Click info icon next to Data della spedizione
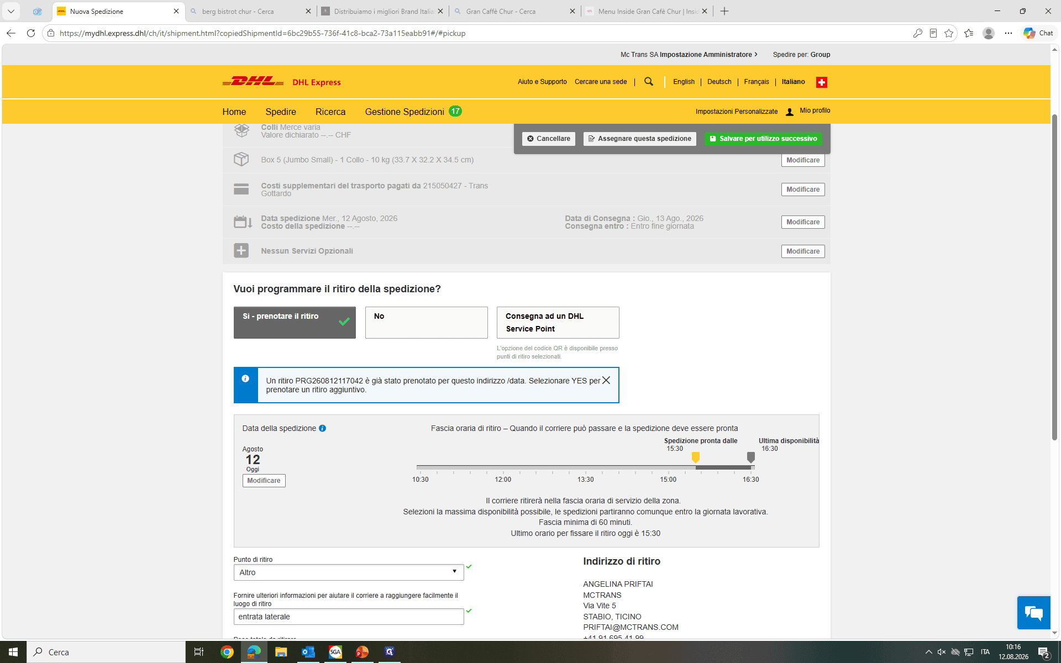This screenshot has height=663, width=1061. pos(322,428)
